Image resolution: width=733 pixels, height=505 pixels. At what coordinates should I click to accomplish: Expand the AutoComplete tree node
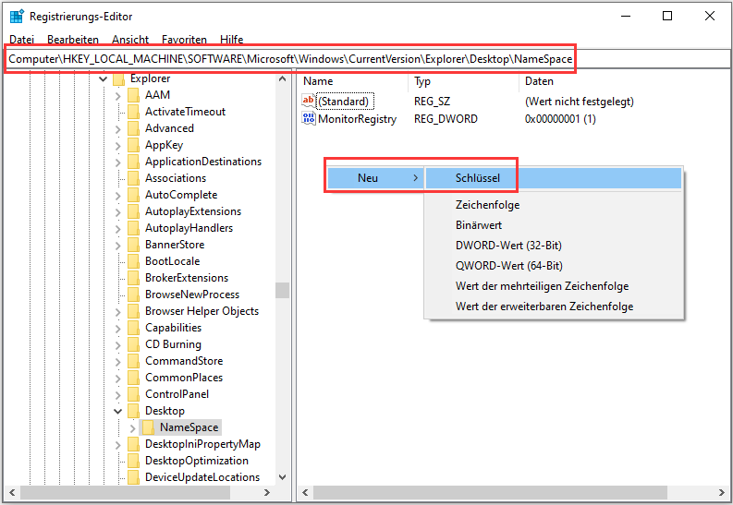point(117,195)
